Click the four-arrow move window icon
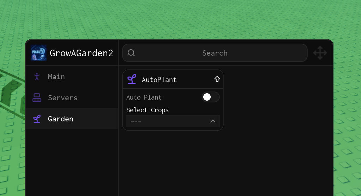361x196 pixels. (x=320, y=53)
